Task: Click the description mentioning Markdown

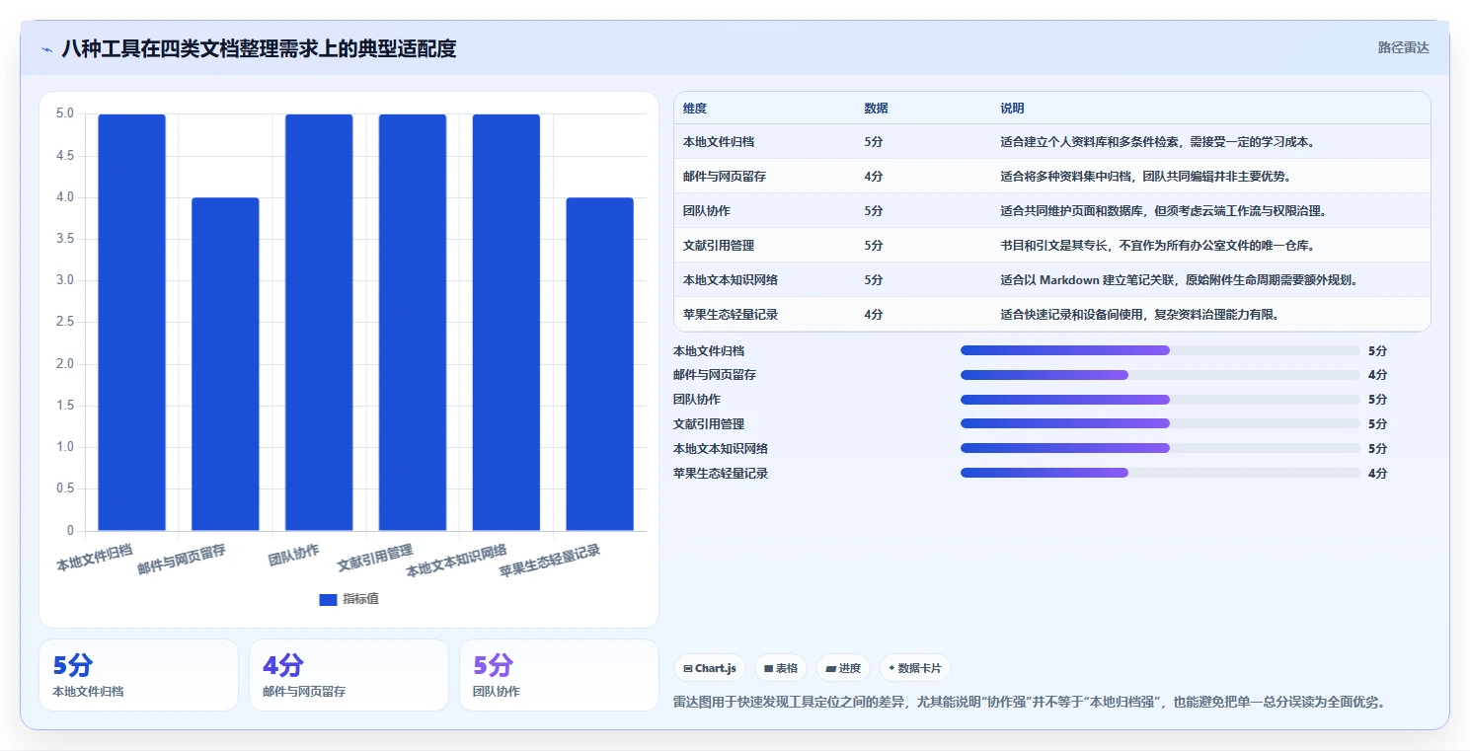Action: pyautogui.click(x=1180, y=280)
